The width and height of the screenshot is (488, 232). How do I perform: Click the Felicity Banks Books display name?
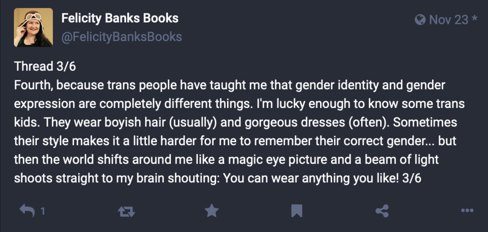pos(120,19)
